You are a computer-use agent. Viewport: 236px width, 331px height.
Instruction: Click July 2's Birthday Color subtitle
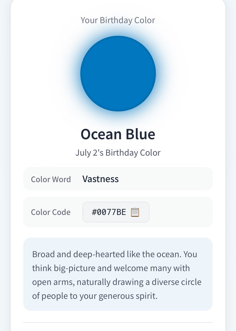tap(118, 153)
